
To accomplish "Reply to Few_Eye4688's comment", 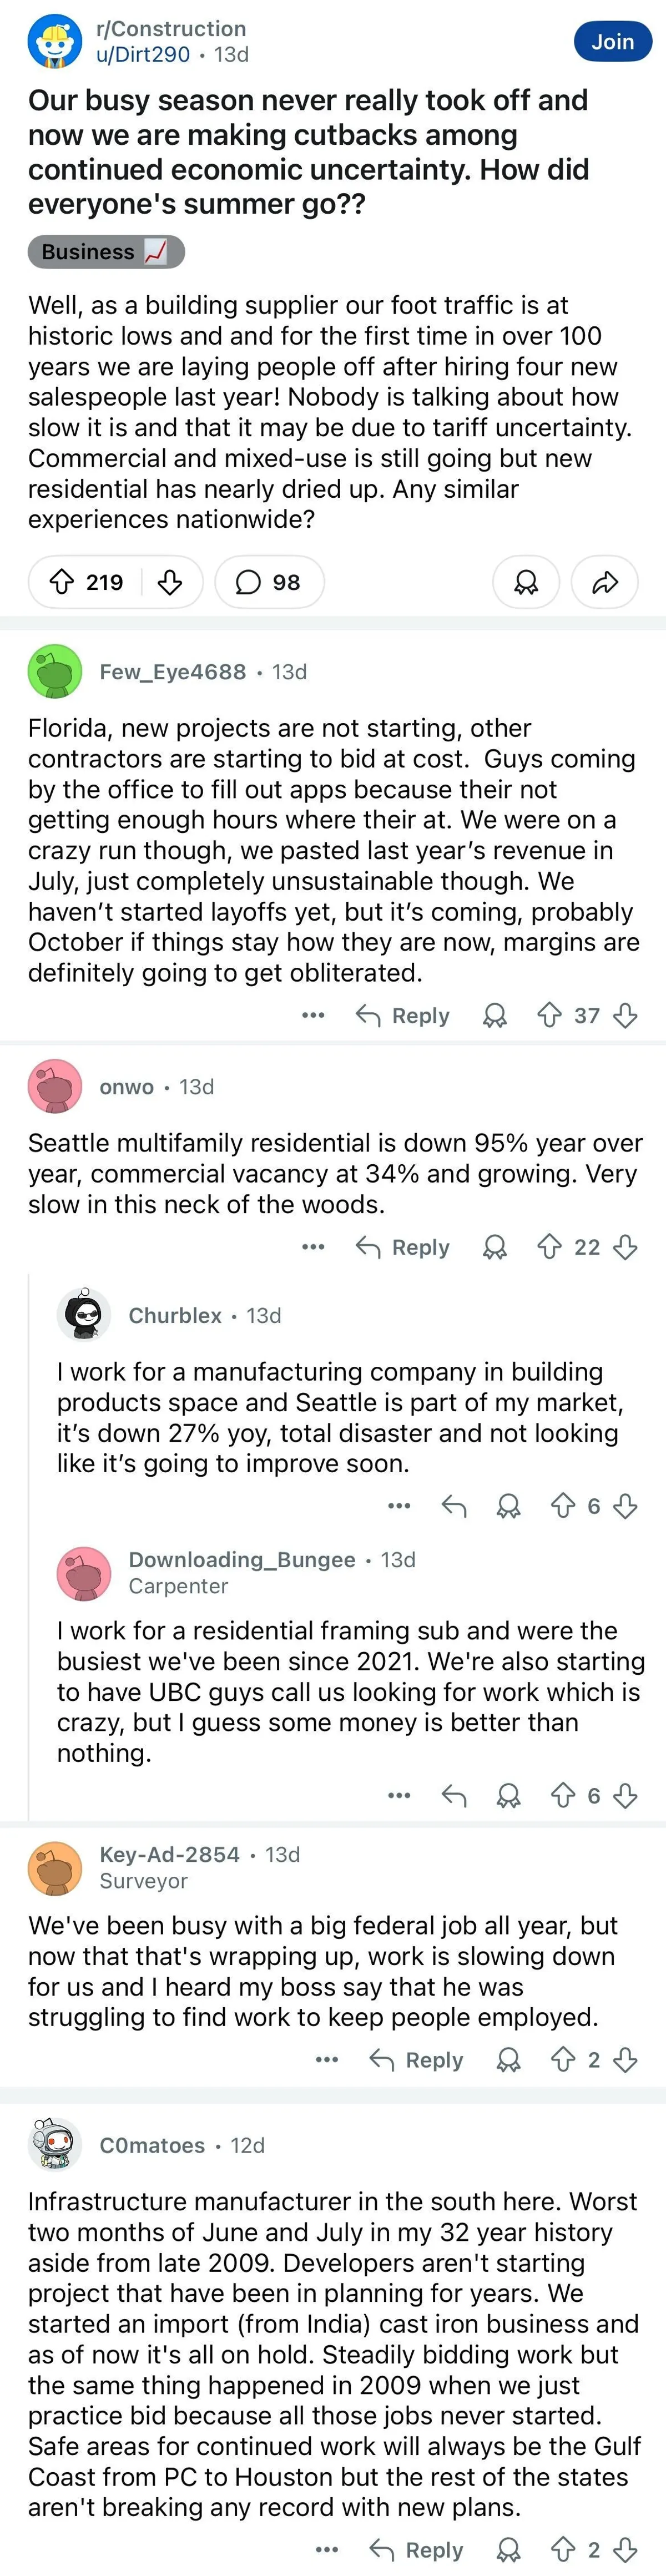I will click(403, 1016).
